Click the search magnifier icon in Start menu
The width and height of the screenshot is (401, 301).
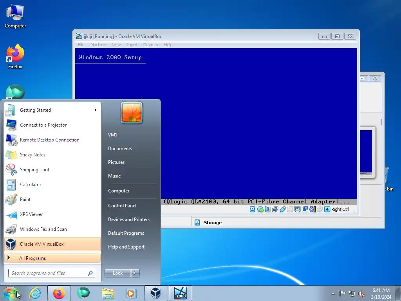pos(90,273)
